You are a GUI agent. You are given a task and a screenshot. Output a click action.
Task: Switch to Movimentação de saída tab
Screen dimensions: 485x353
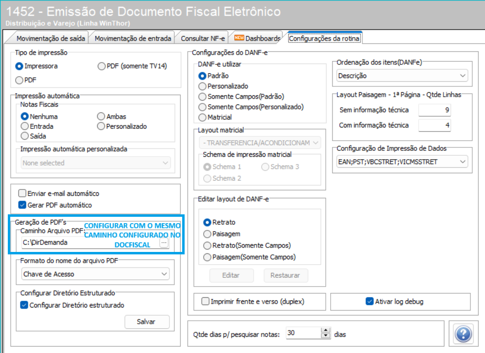point(51,38)
